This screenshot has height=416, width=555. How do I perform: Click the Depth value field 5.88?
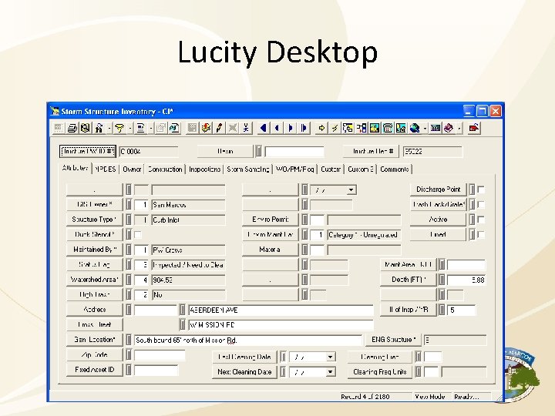(x=466, y=280)
